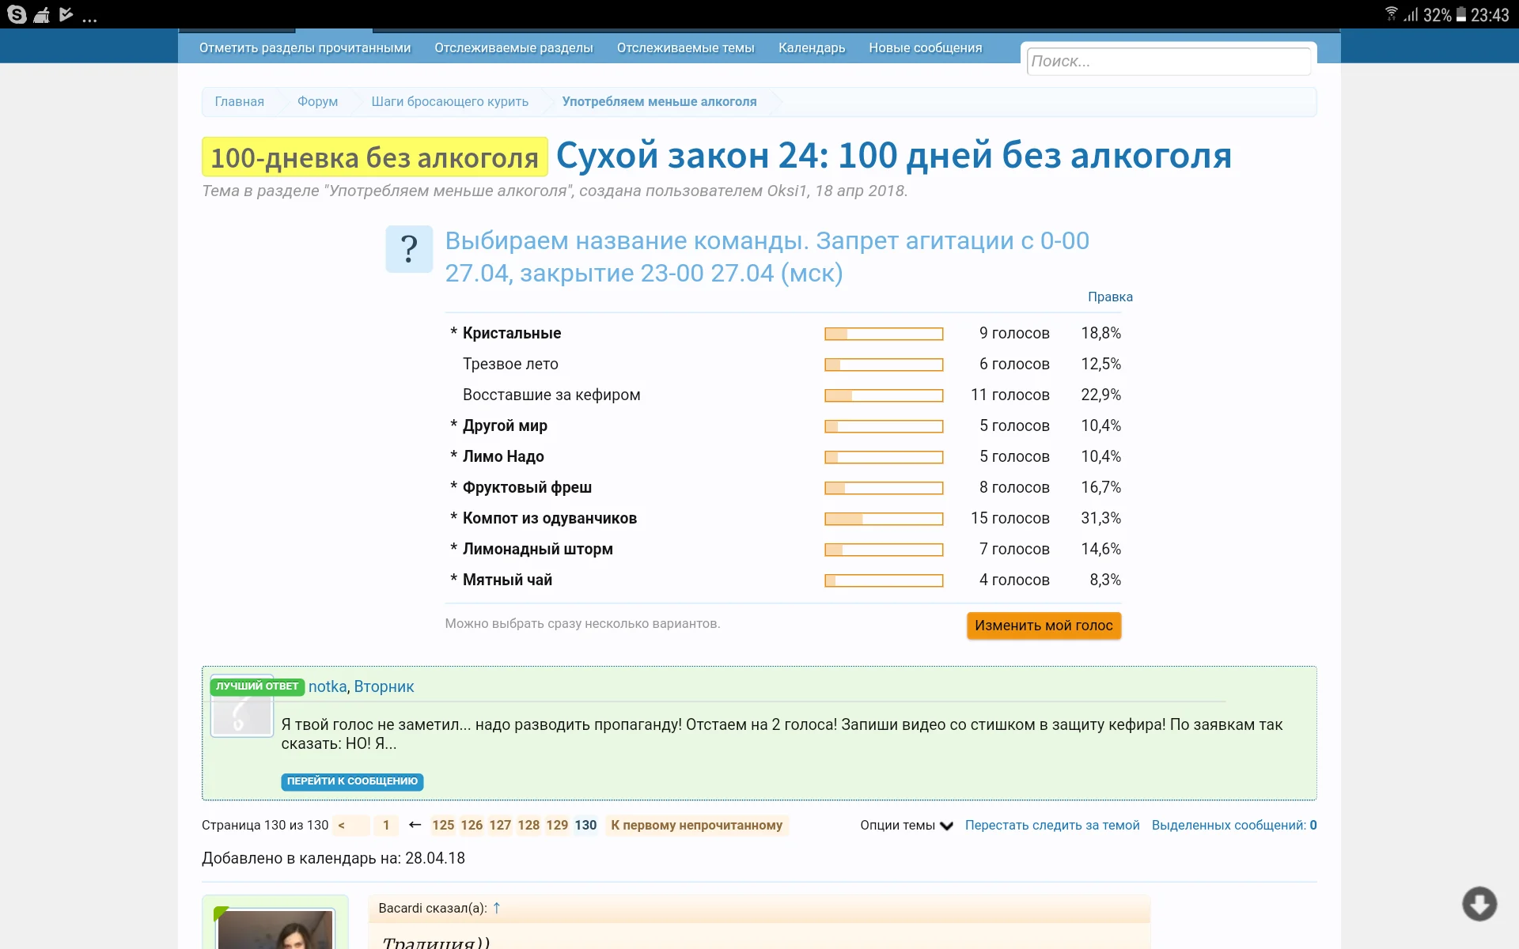Image resolution: width=1519 pixels, height=949 pixels.
Task: Click the Поиск search field
Action: (1169, 62)
